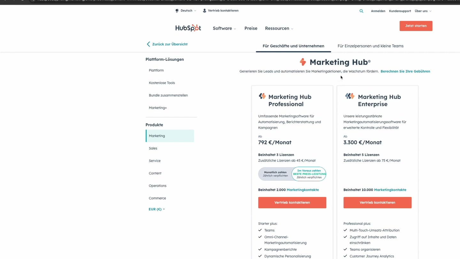Click the search icon in the top navigation
This screenshot has height=259, width=460.
pos(361,11)
